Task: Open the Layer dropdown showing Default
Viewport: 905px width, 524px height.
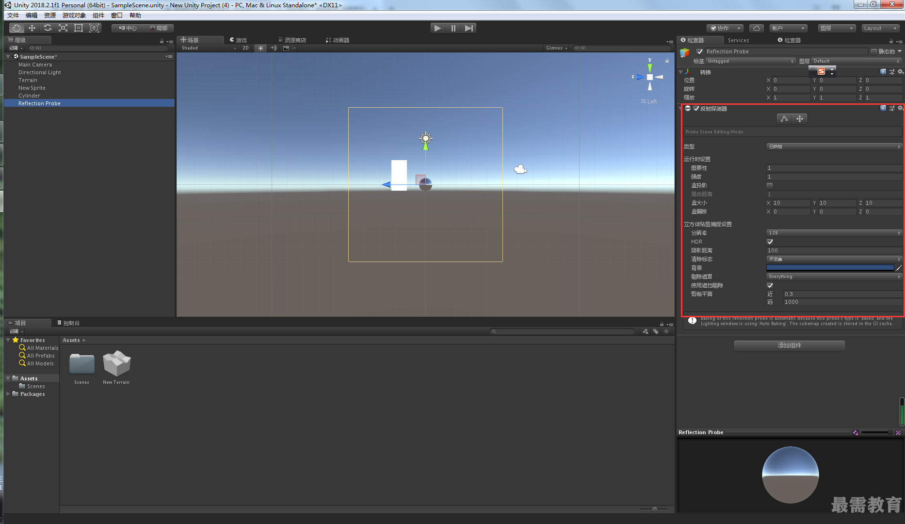Action: [x=857, y=61]
